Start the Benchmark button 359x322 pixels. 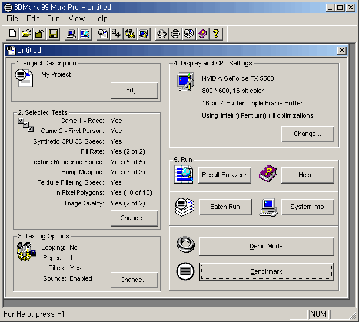coord(266,271)
